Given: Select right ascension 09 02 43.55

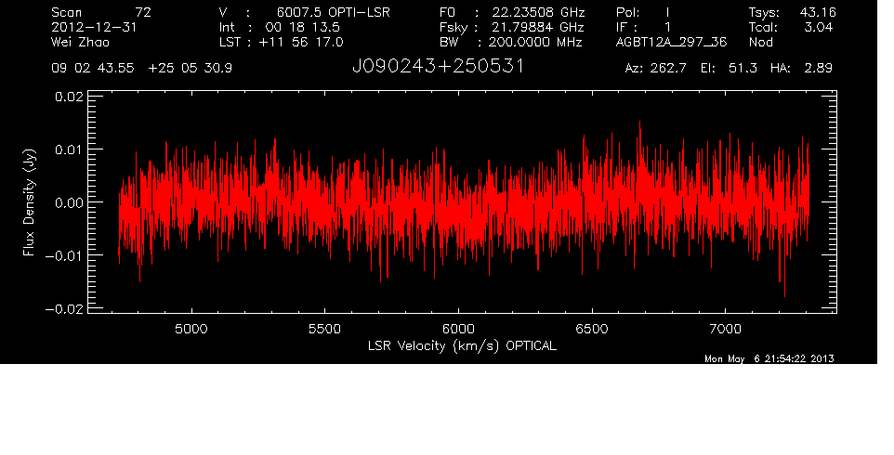Looking at the screenshot, I should 92,69.
